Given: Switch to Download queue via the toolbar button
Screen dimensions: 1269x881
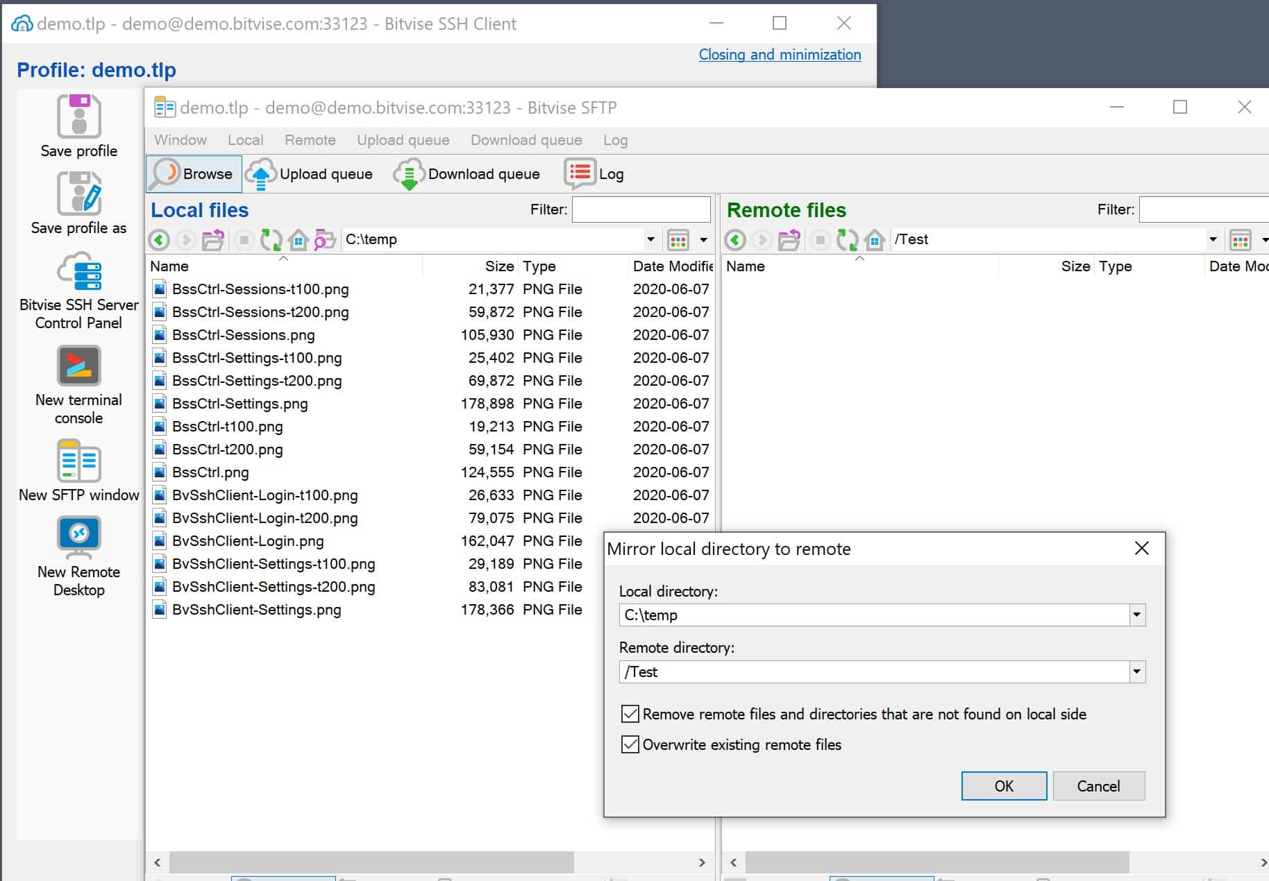Looking at the screenshot, I should pos(467,174).
